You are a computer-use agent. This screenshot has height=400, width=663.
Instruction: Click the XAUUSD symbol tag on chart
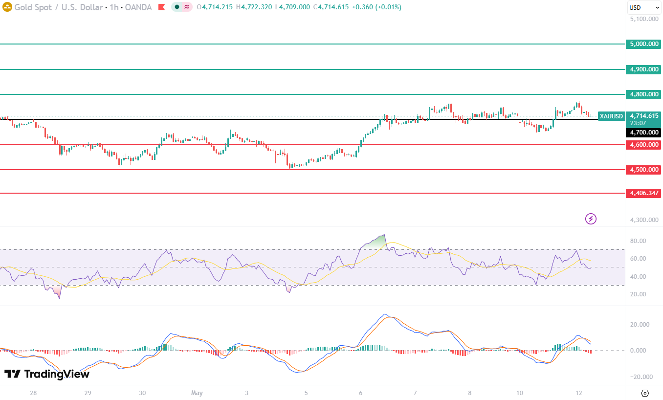[x=612, y=116]
